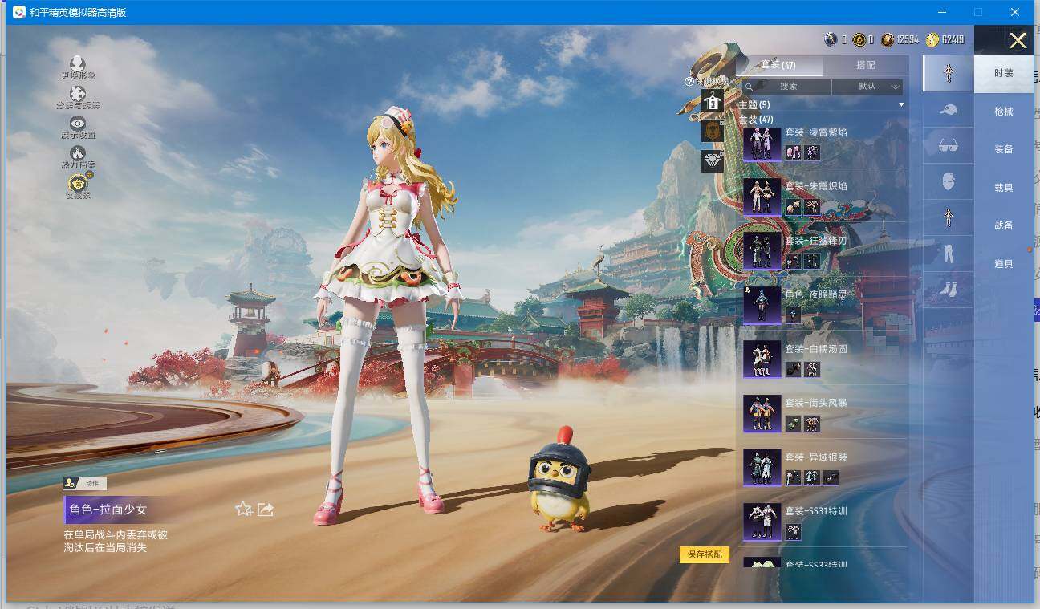Click the globe currency icon
The width and height of the screenshot is (1040, 609).
click(831, 39)
